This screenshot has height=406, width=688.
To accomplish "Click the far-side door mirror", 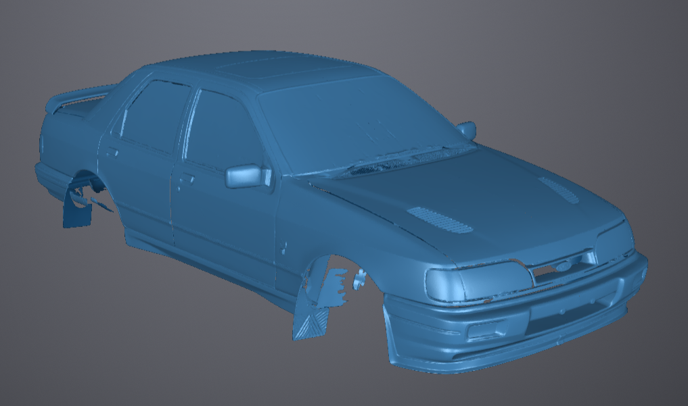I will pos(466,130).
